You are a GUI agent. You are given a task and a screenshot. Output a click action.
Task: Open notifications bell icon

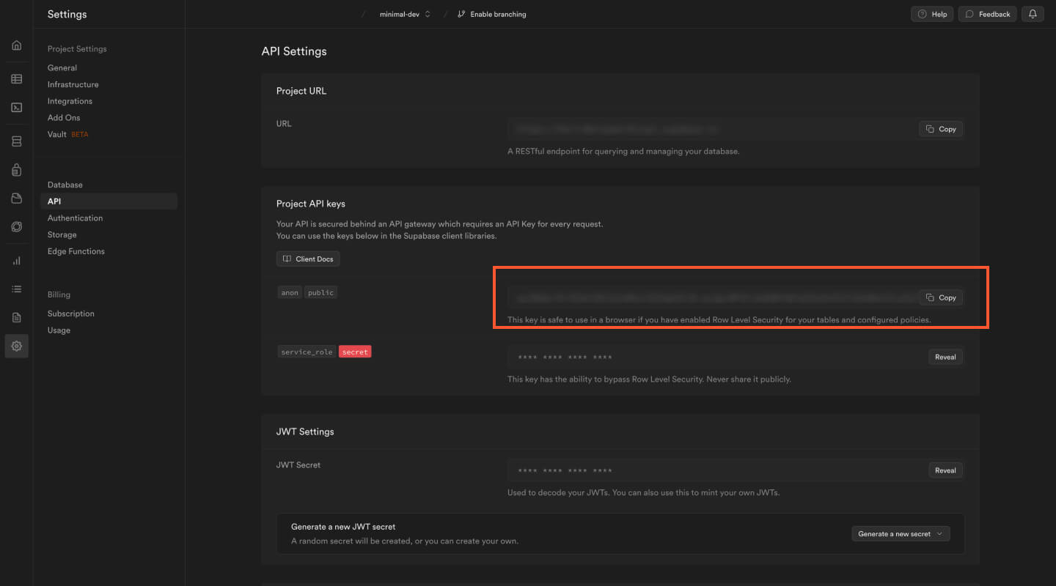pos(1033,14)
